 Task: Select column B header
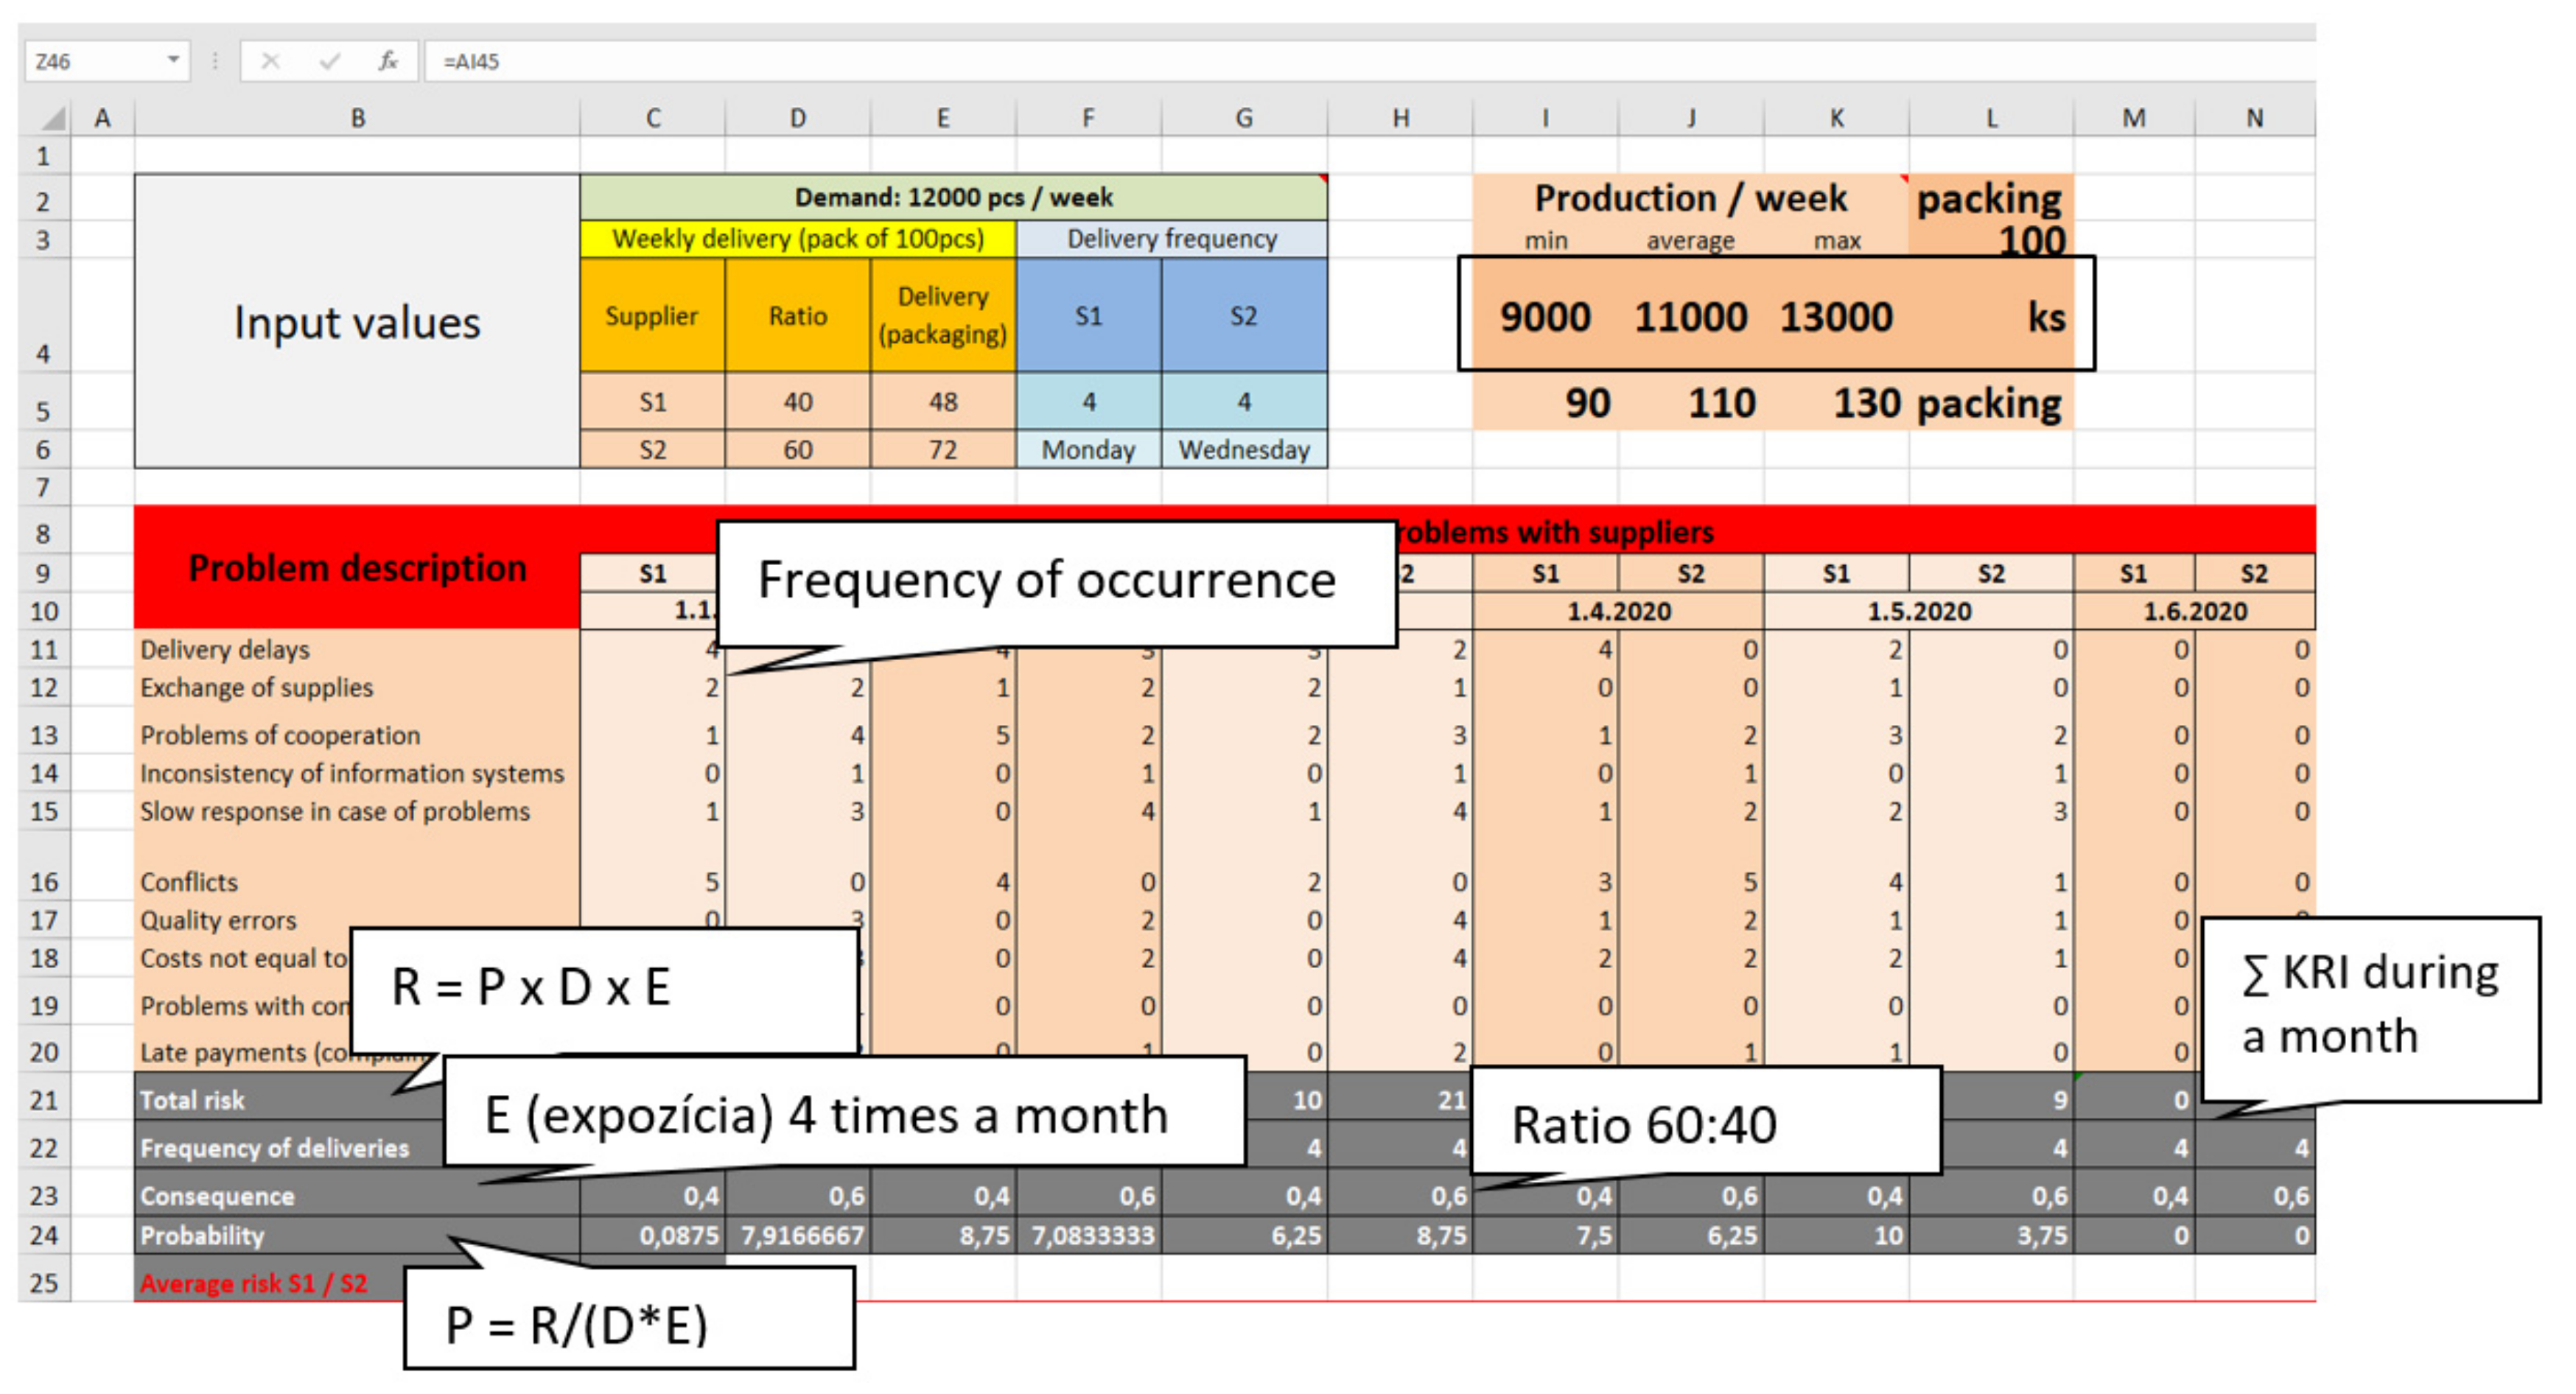tap(357, 118)
